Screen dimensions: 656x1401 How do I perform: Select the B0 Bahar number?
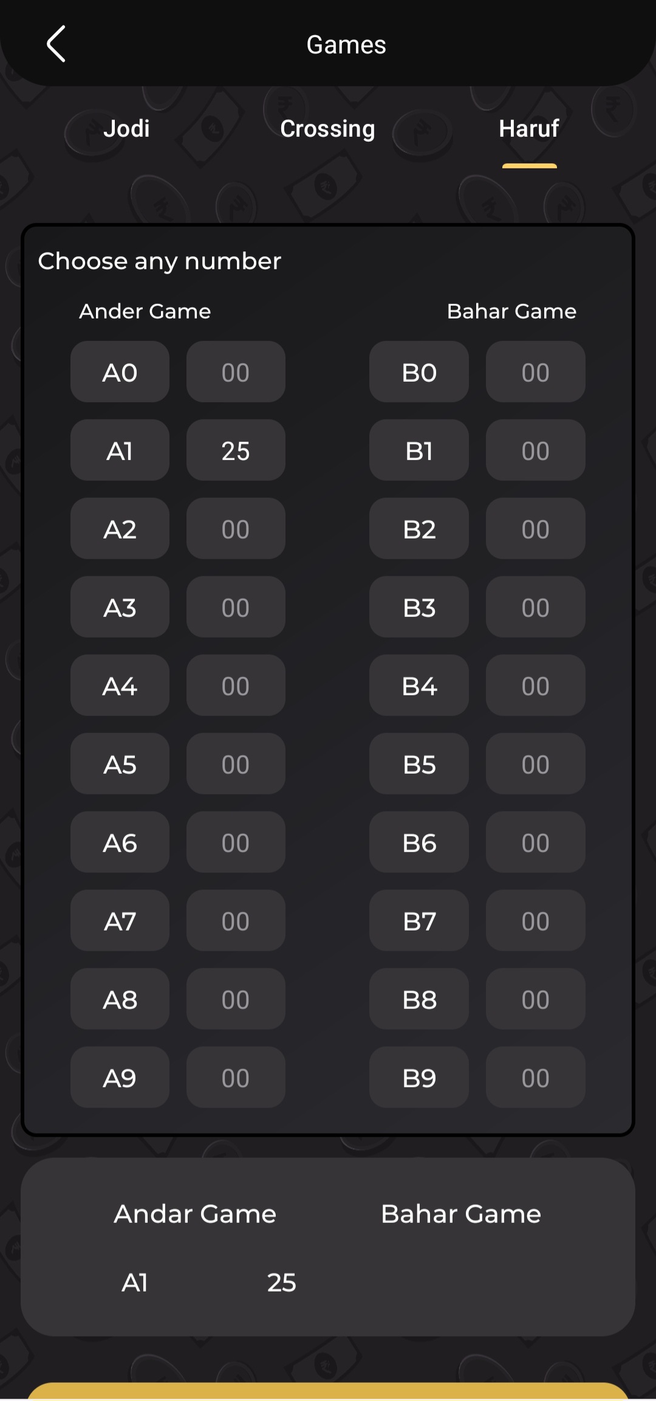[x=419, y=372]
